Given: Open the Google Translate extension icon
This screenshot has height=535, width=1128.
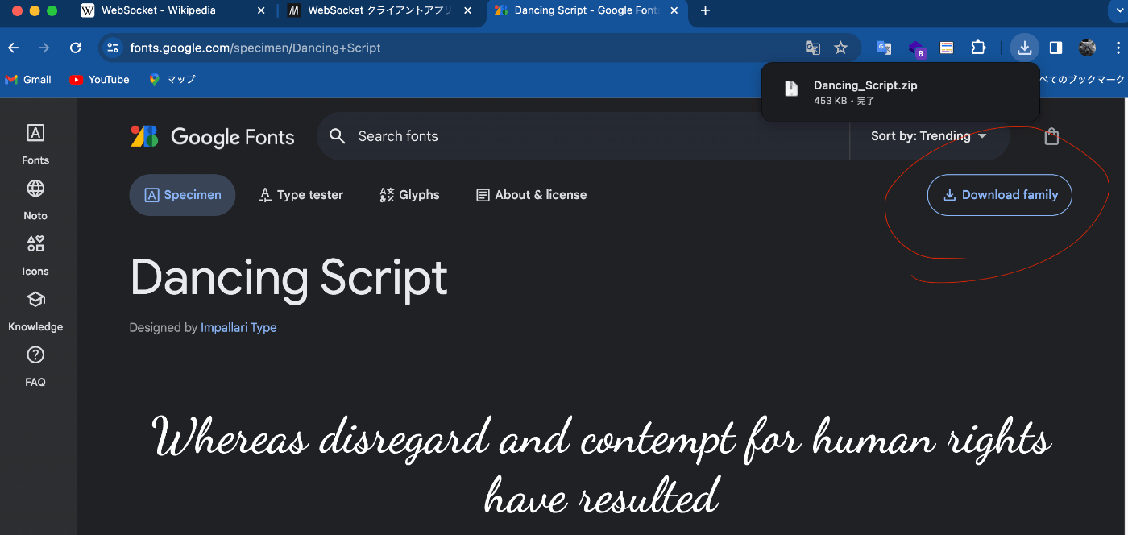Looking at the screenshot, I should click(884, 48).
